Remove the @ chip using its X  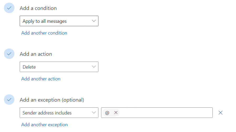point(116,113)
